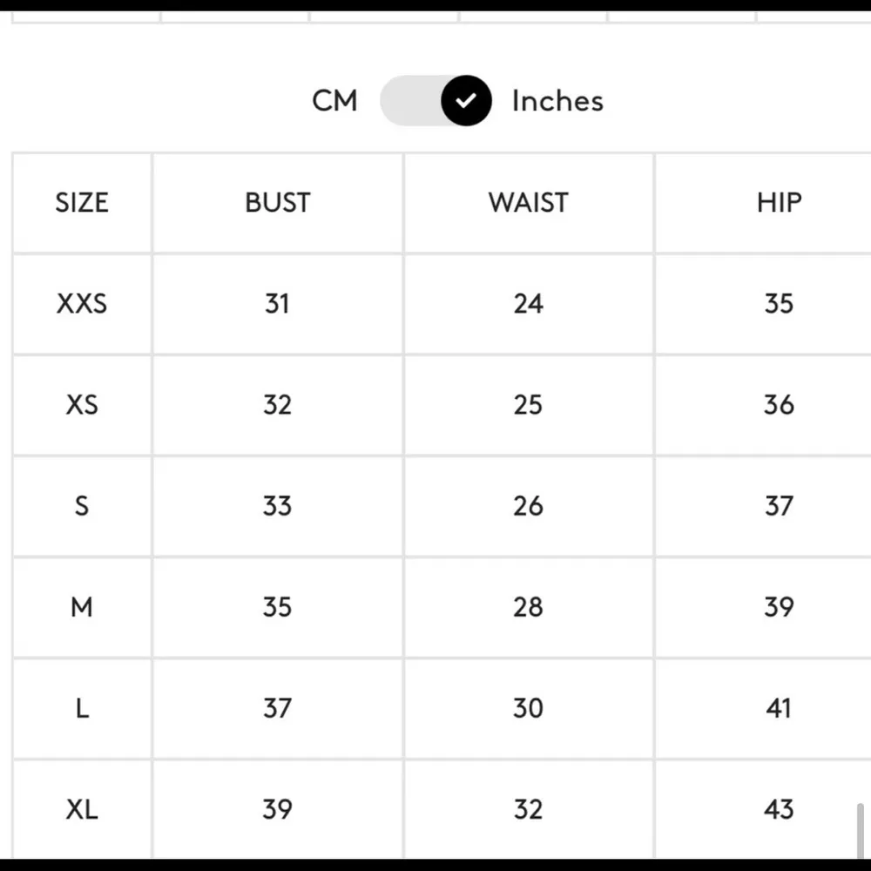Select the XXS size row label

82,304
